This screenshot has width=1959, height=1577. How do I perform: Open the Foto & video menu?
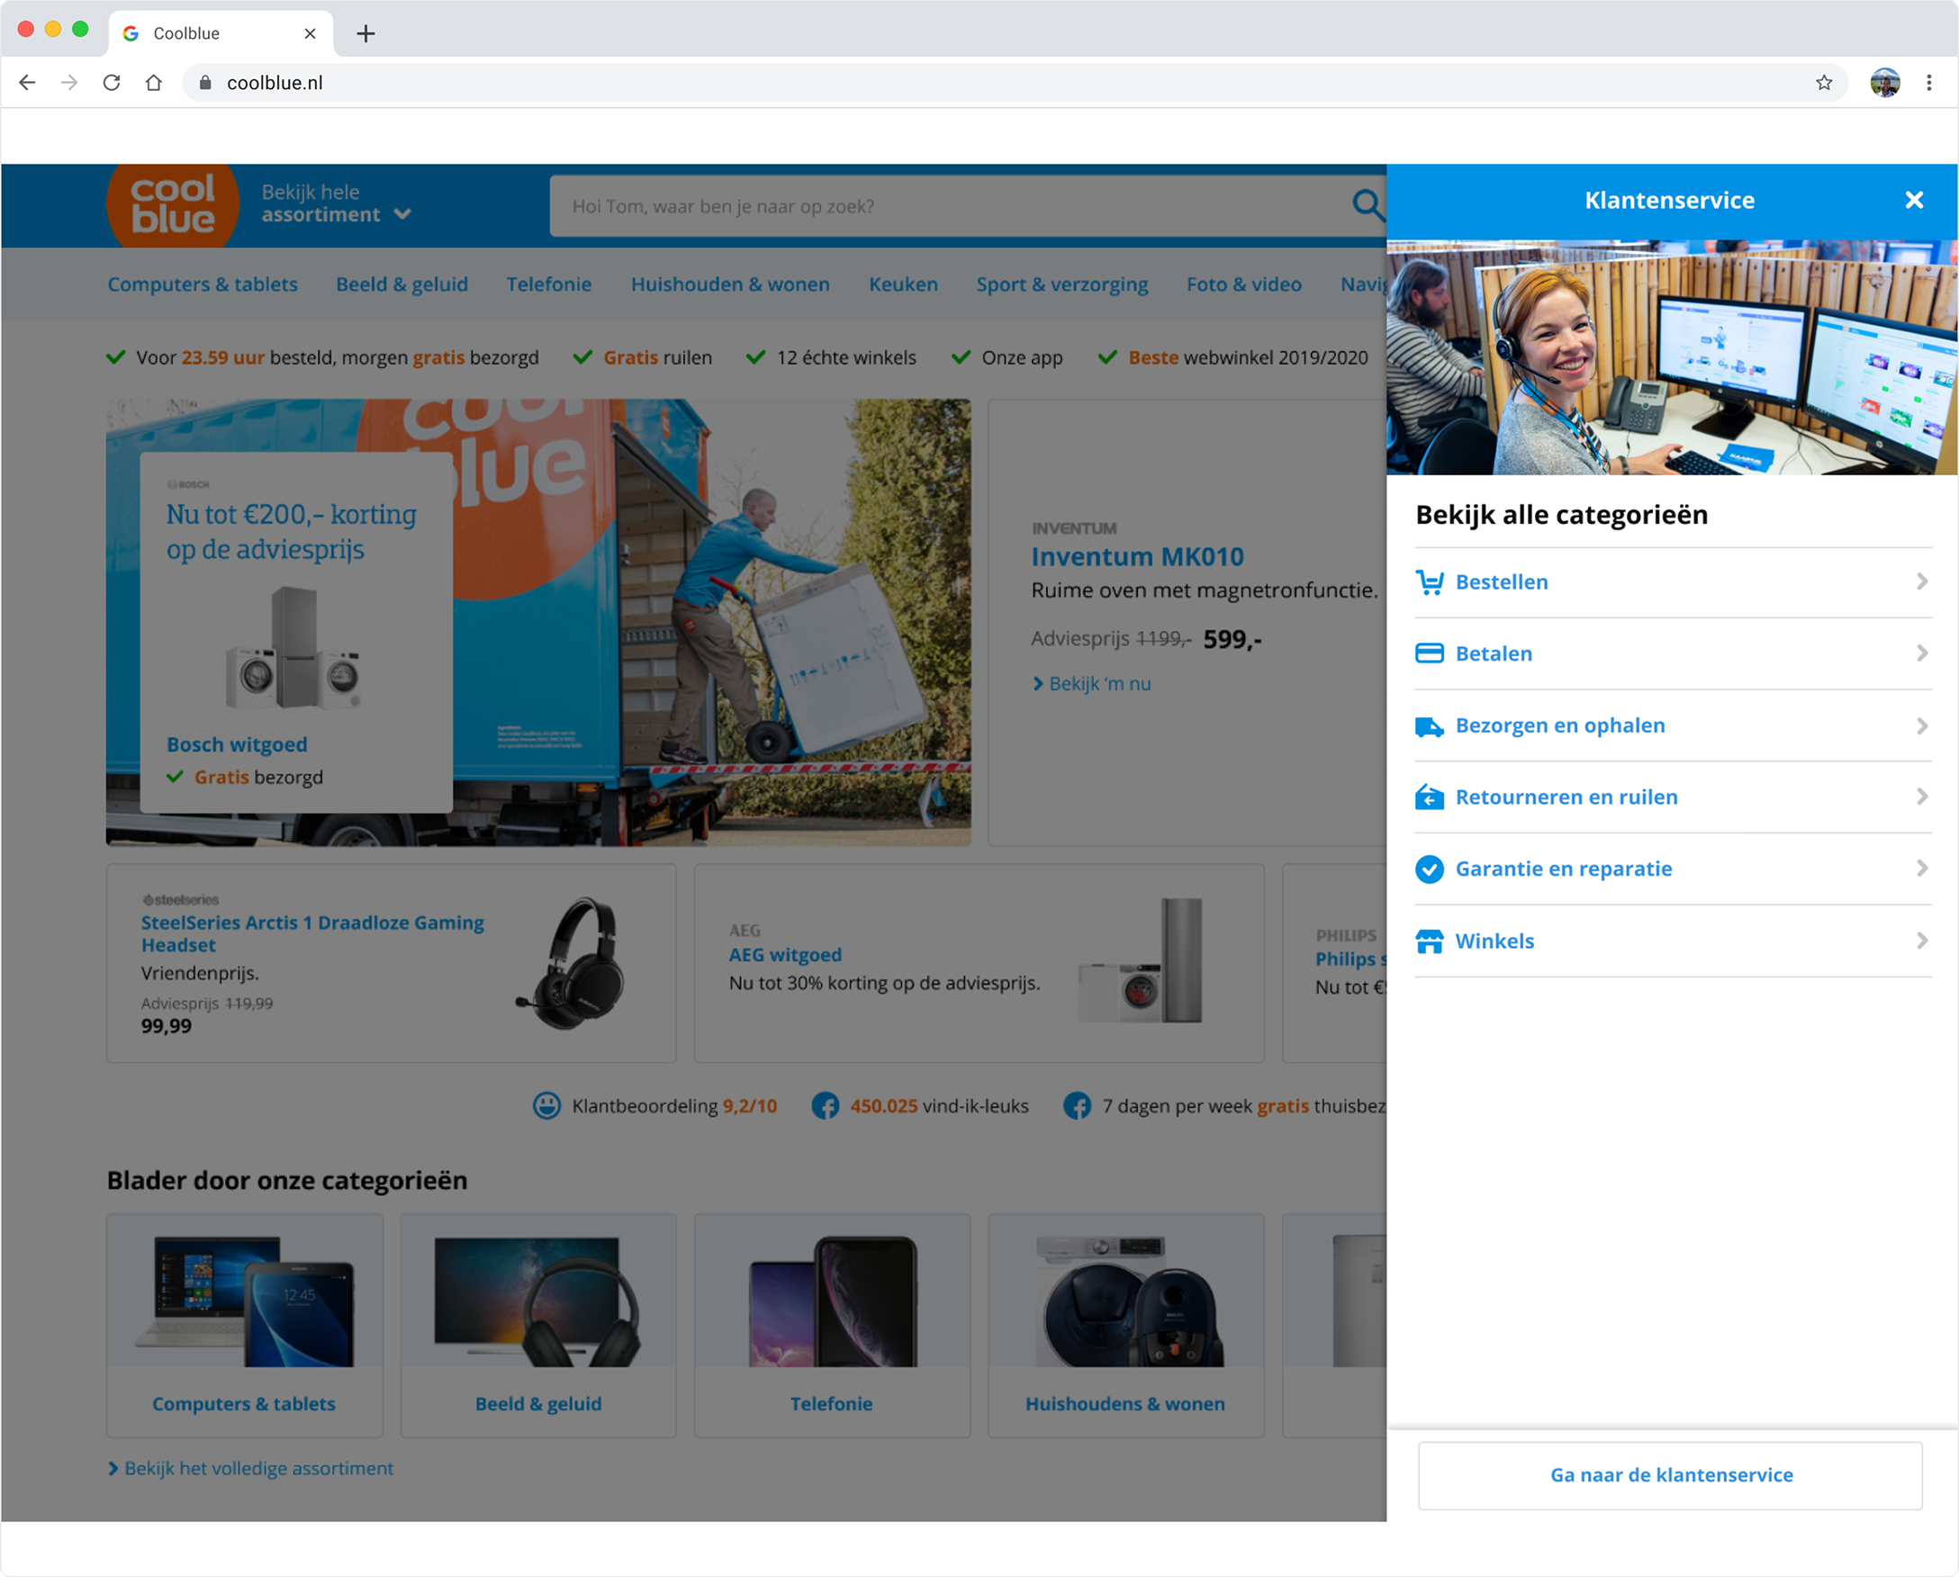click(x=1244, y=284)
